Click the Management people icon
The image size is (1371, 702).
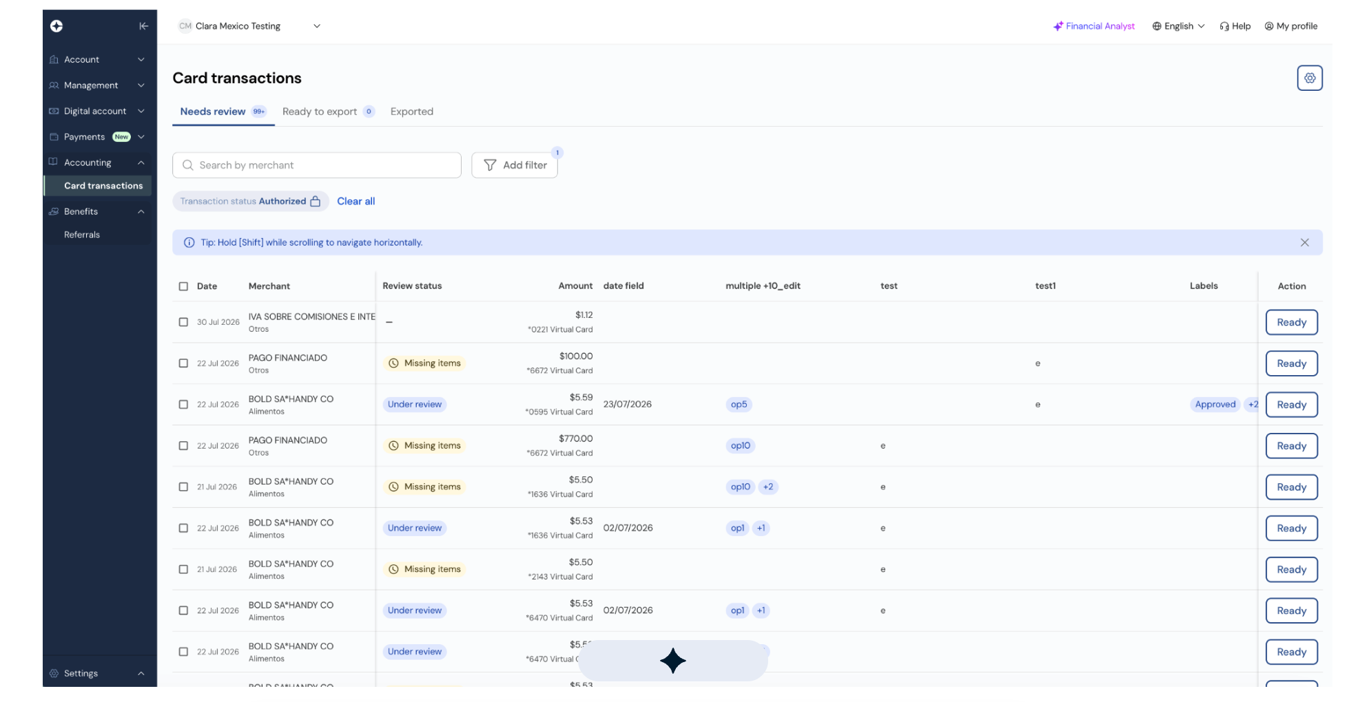click(54, 85)
